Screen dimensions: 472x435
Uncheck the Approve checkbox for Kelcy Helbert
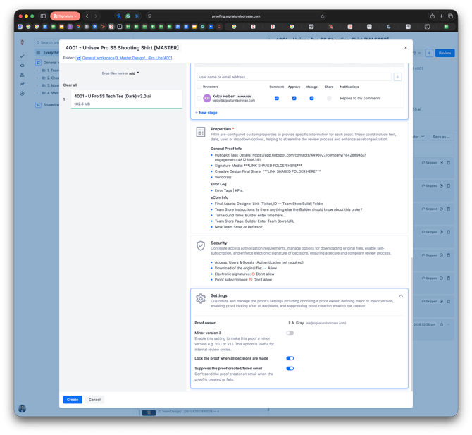coord(294,99)
